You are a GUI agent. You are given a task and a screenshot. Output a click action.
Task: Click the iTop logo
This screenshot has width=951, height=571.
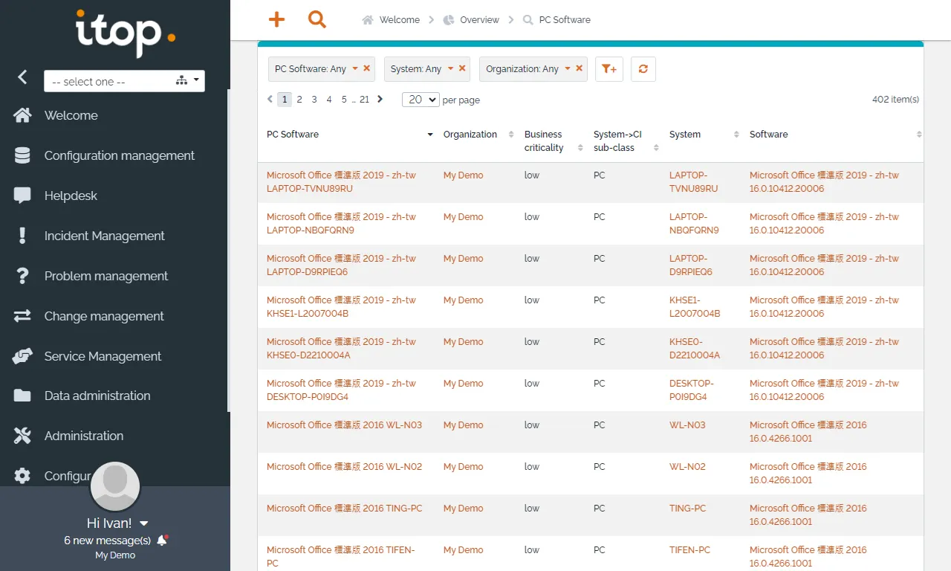126,33
